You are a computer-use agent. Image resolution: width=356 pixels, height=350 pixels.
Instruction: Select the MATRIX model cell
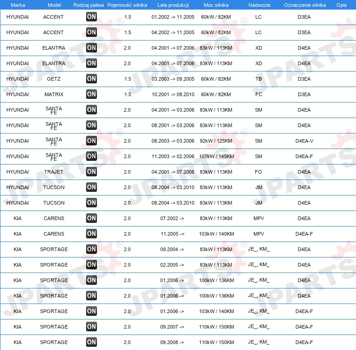pyautogui.click(x=54, y=94)
